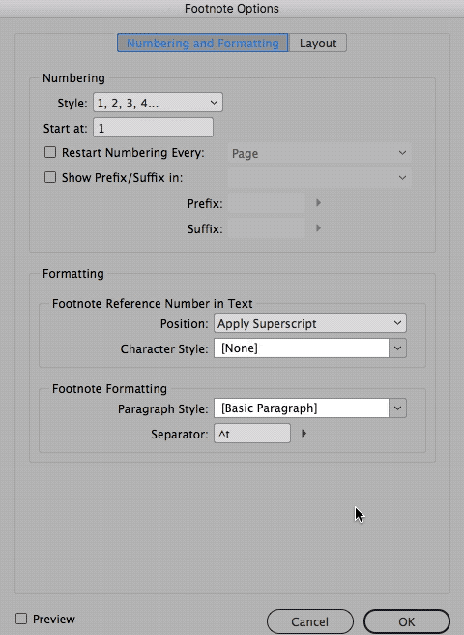Expand the Paragraph Style dropdown arrow
The height and width of the screenshot is (635, 464).
[x=397, y=408]
